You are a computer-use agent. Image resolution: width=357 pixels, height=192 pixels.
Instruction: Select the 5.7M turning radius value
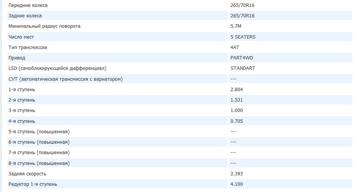236,26
